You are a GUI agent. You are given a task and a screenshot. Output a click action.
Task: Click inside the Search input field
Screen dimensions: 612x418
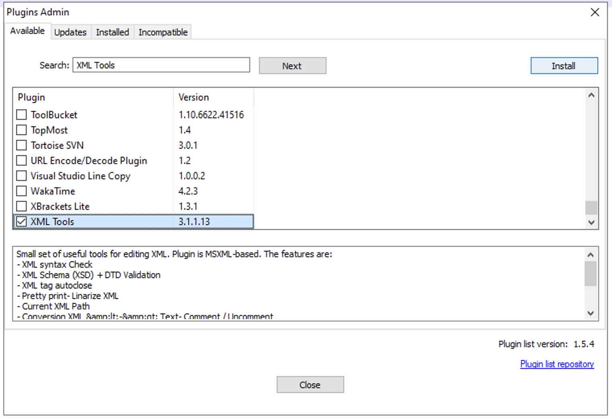(x=161, y=65)
